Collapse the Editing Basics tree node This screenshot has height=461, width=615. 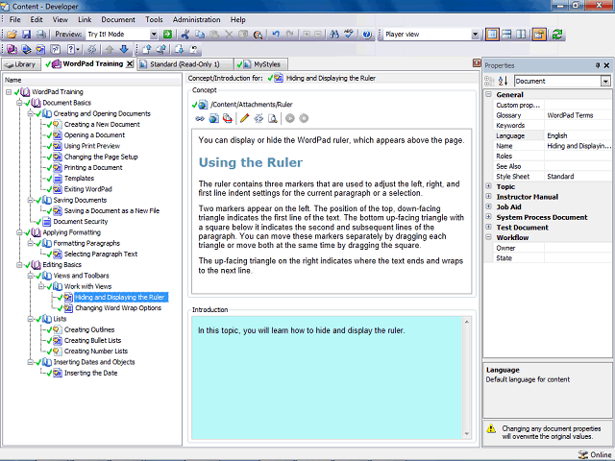click(x=19, y=265)
